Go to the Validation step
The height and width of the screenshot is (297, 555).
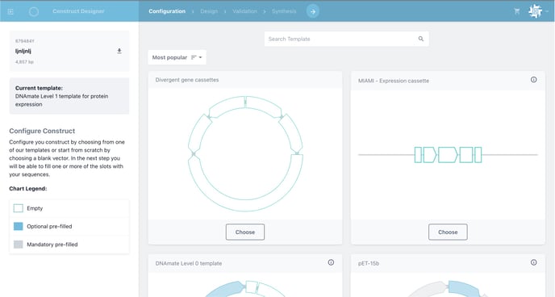coord(244,11)
